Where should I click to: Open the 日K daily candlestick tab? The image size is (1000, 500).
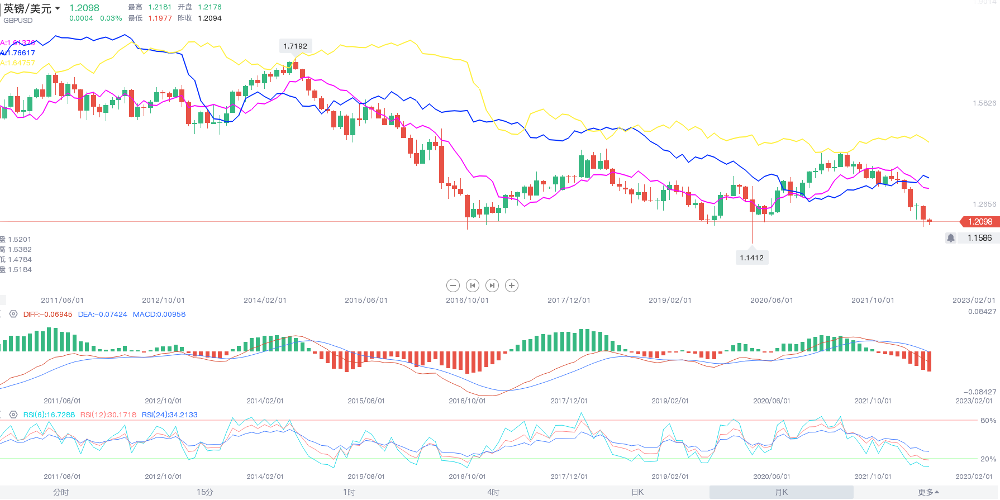[x=637, y=492]
